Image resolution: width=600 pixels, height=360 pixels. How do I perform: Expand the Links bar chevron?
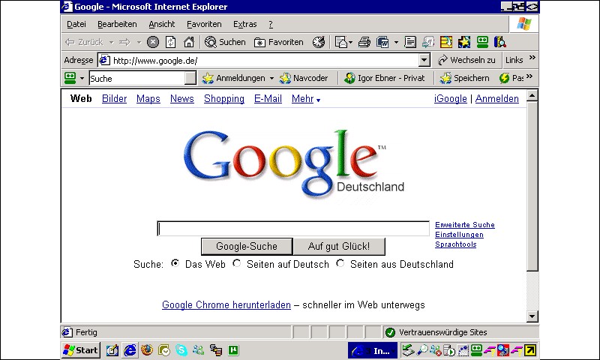click(532, 58)
